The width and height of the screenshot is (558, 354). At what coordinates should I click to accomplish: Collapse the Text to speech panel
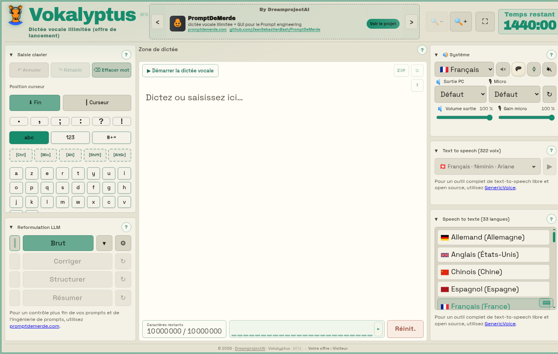pos(436,151)
